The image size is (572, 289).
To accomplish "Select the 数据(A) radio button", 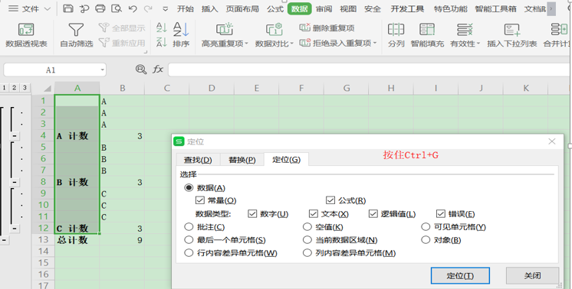I will [189, 188].
